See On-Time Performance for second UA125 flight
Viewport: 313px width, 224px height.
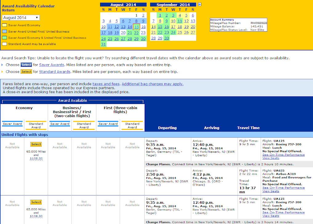[x=283, y=213]
